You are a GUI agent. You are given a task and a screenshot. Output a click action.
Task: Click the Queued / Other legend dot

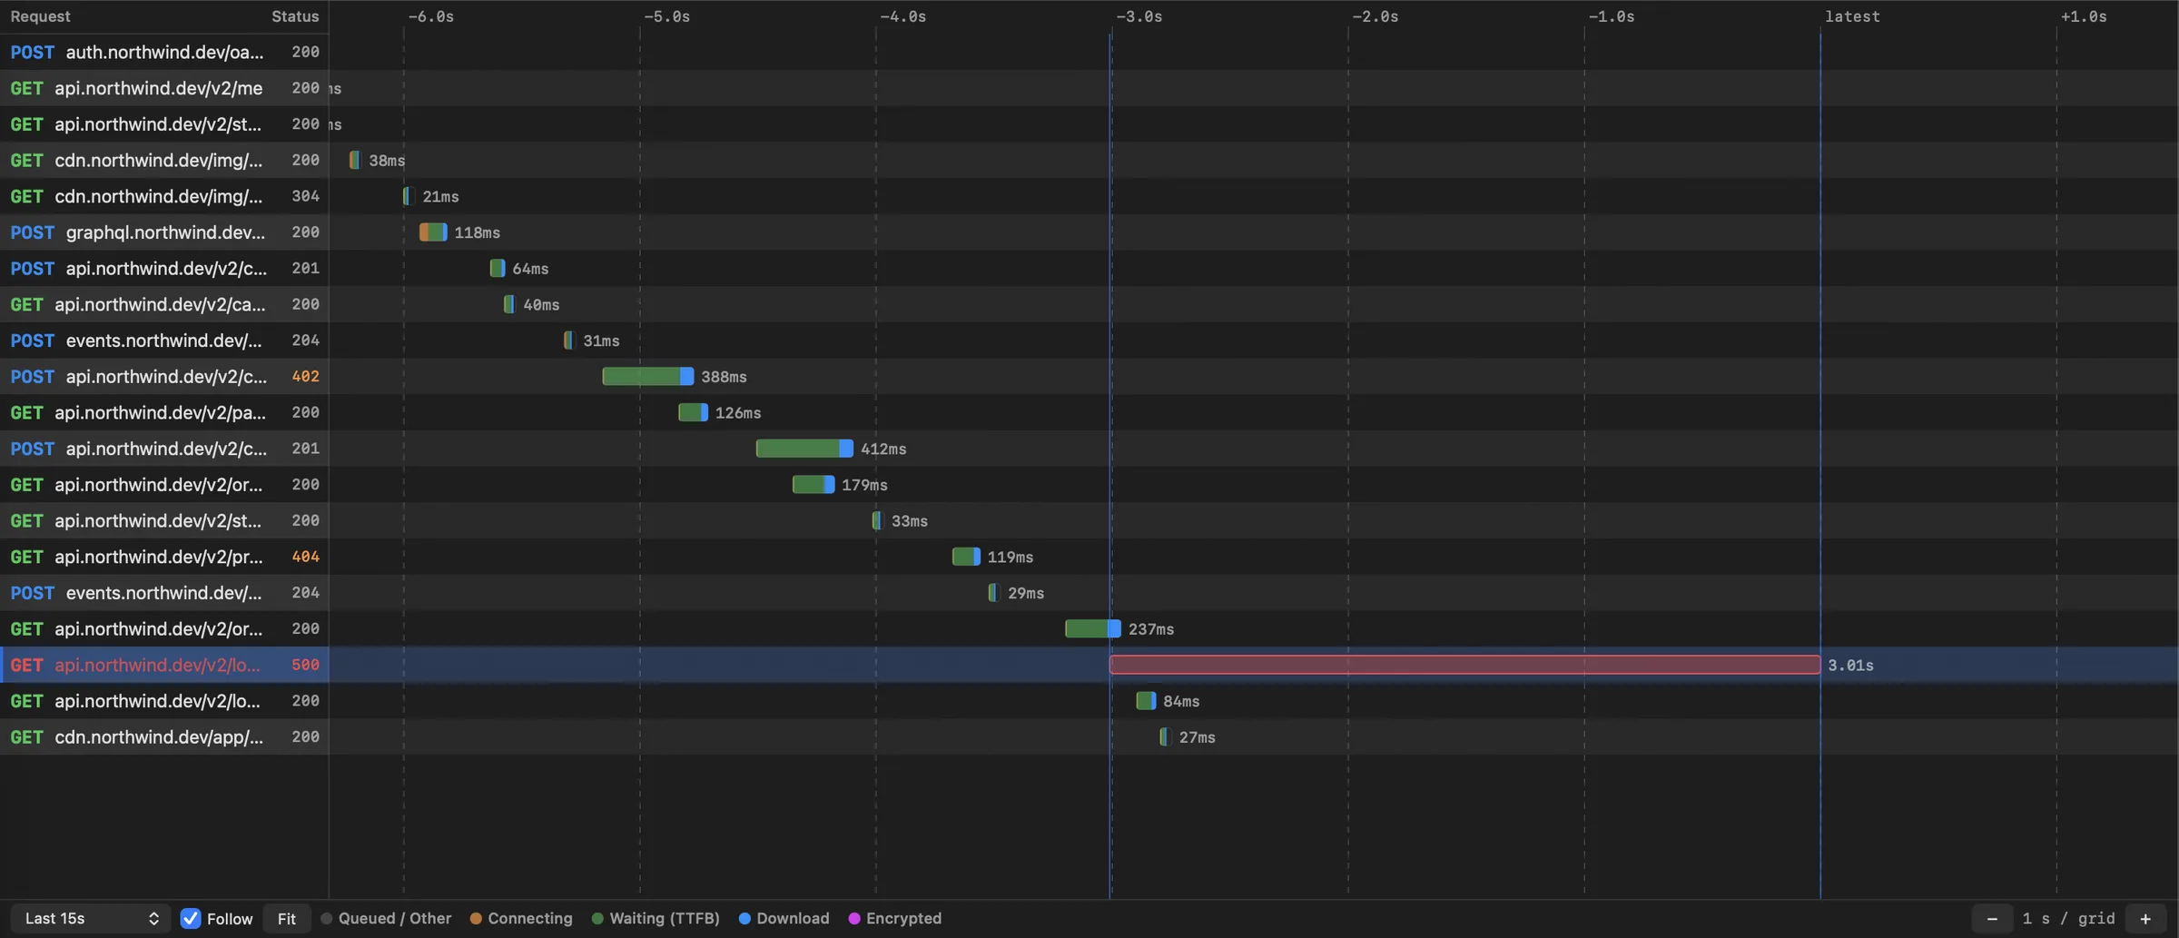point(327,918)
